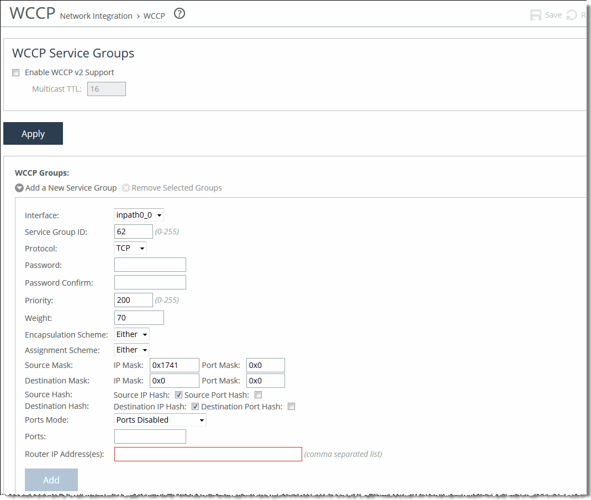Check the Source Port Hash checkbox
The height and width of the screenshot is (500, 591).
[258, 394]
